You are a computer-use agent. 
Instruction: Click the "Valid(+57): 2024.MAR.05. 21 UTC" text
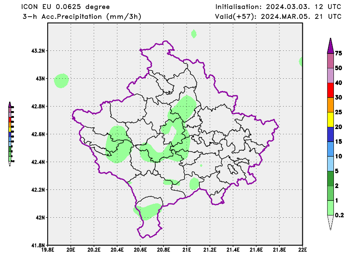tap(278, 17)
